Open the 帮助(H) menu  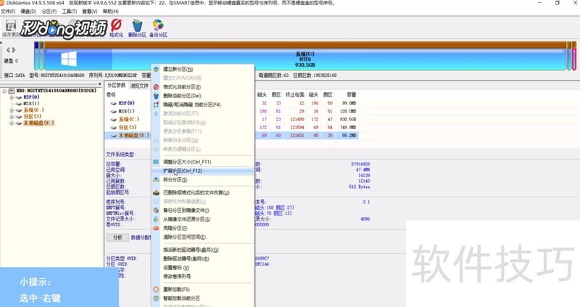[111, 12]
